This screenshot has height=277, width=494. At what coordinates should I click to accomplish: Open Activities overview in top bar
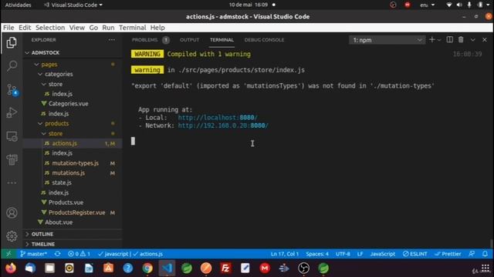[18, 5]
